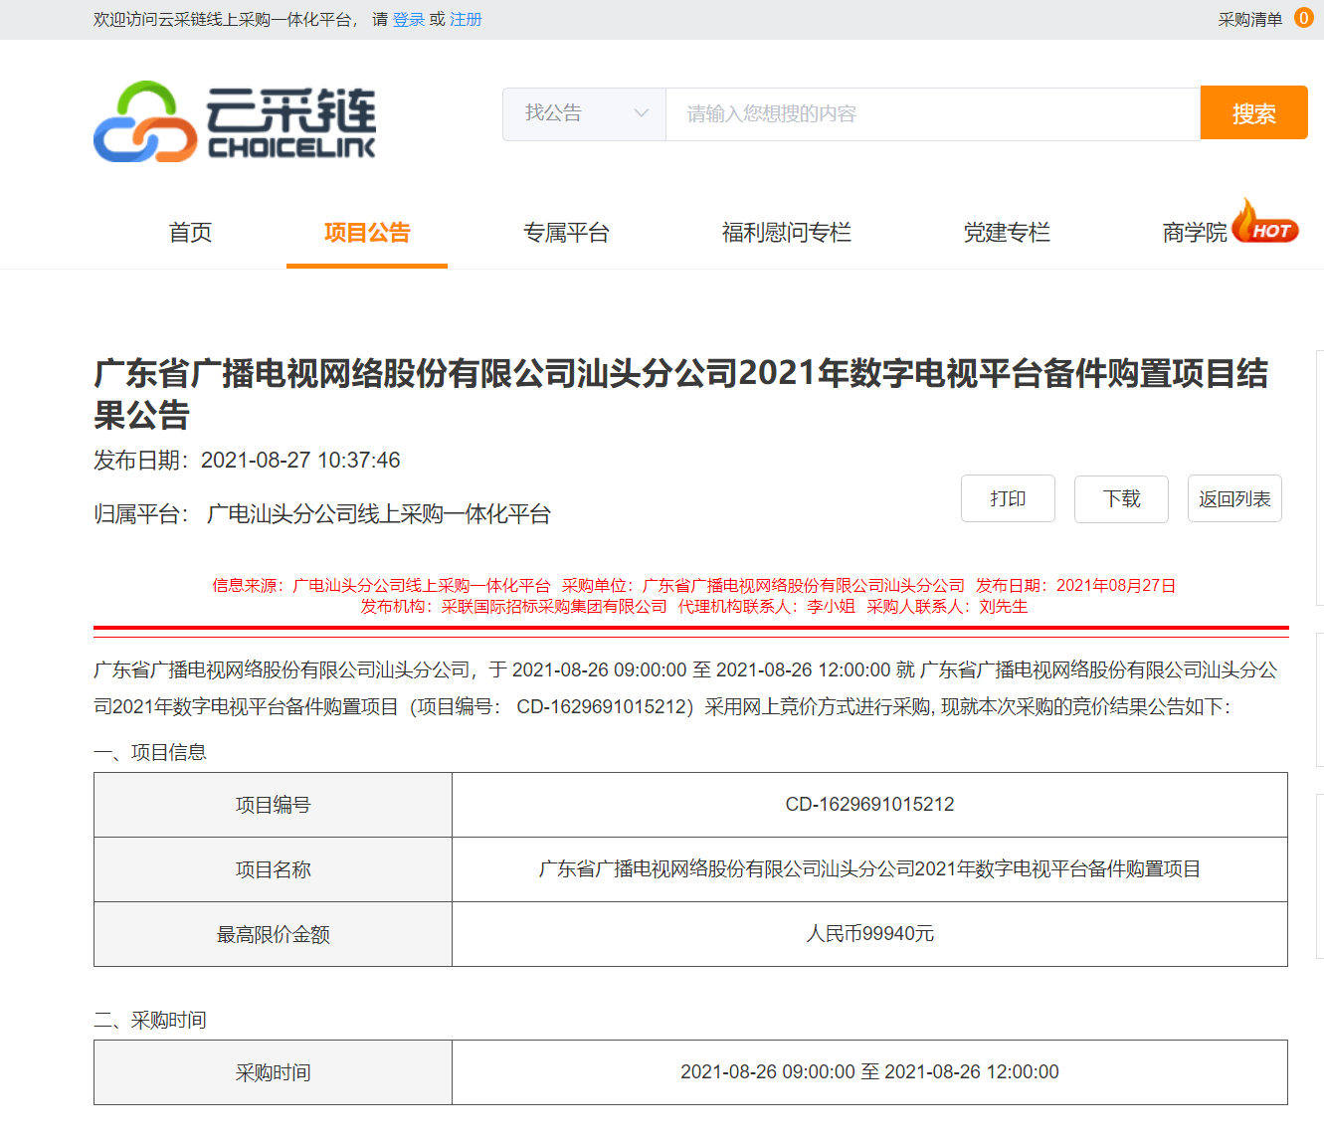Go to the 商学院 tab

tap(1195, 233)
